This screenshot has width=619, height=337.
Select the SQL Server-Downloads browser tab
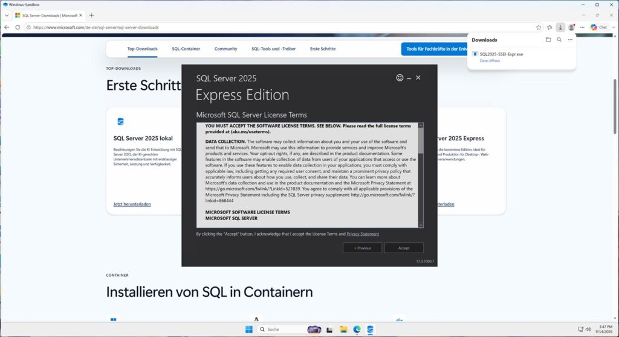click(x=48, y=15)
